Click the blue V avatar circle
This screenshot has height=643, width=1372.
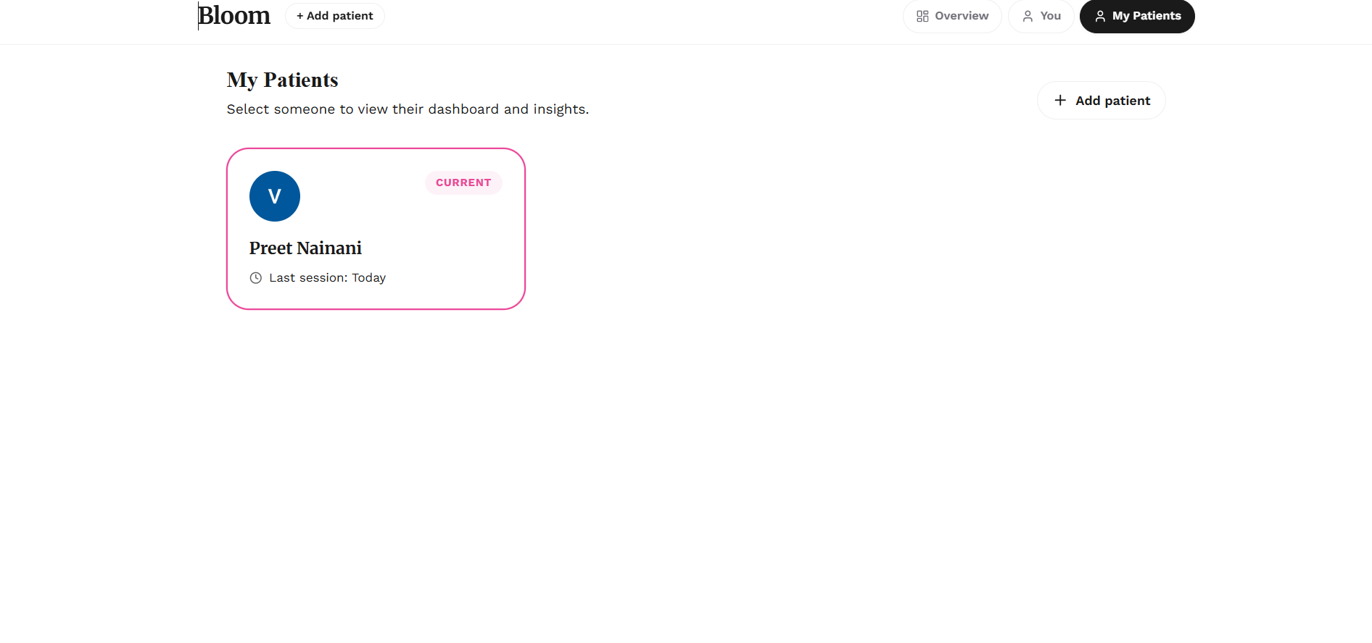(x=275, y=196)
